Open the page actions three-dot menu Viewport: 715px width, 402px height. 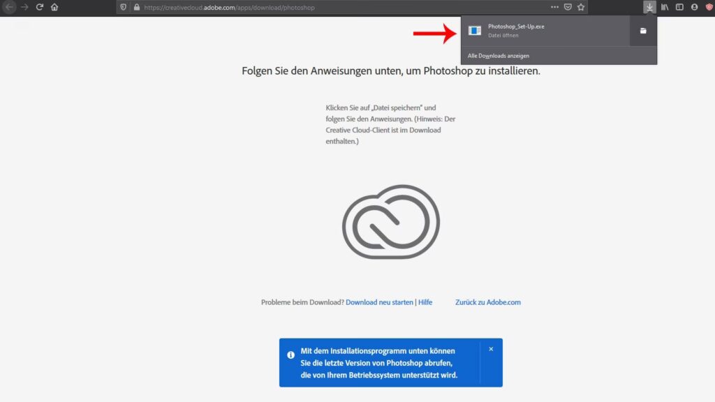pyautogui.click(x=554, y=7)
